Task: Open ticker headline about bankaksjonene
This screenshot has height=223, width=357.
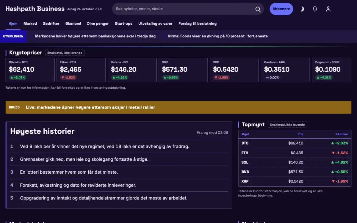Action: [95, 36]
